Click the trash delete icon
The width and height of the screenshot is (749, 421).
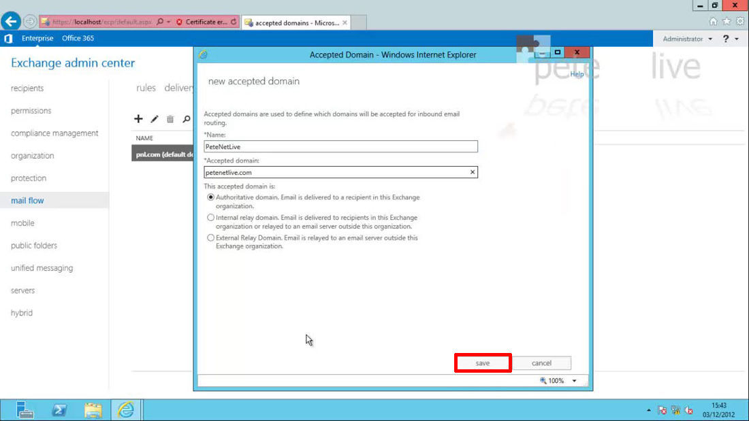[170, 119]
